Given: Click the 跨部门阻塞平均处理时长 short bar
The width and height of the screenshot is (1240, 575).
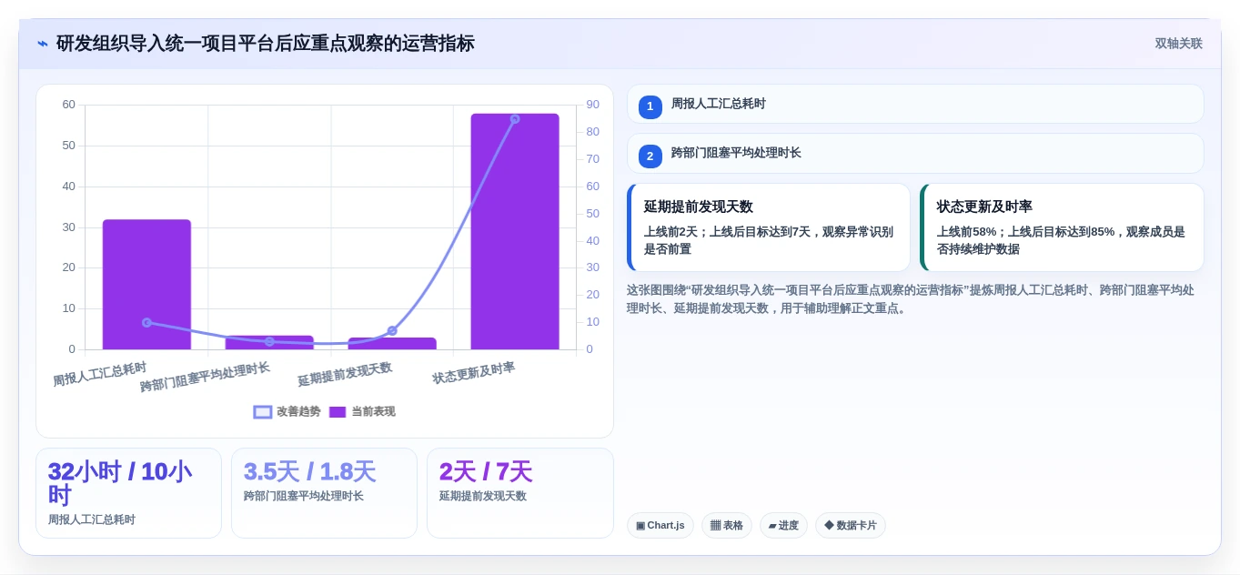Looking at the screenshot, I should tap(269, 342).
